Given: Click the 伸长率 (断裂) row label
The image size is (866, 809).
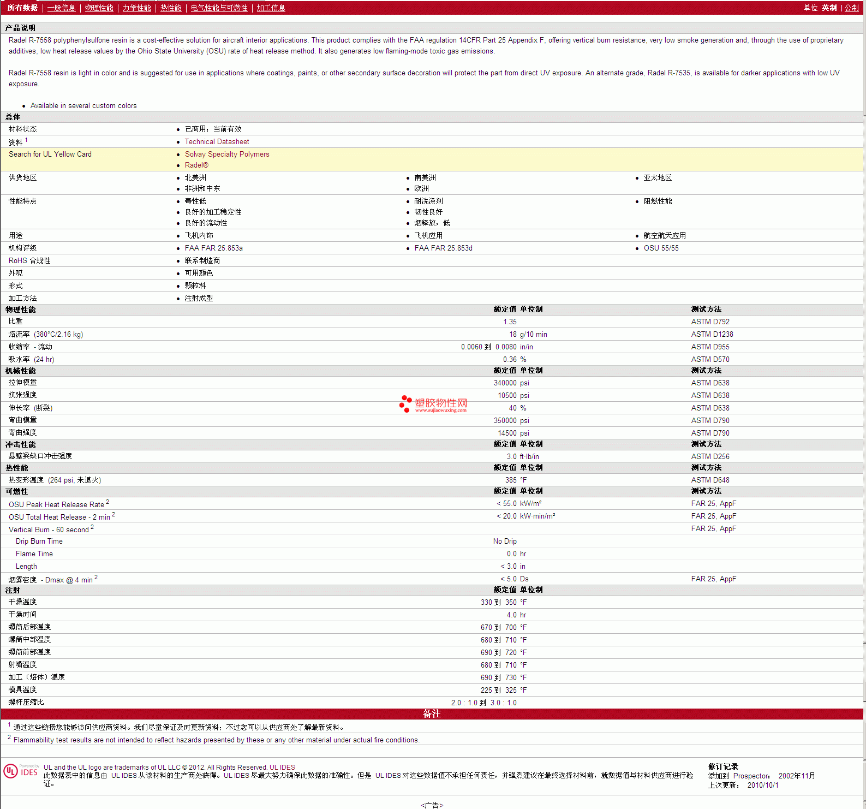Looking at the screenshot, I should pyautogui.click(x=31, y=408).
